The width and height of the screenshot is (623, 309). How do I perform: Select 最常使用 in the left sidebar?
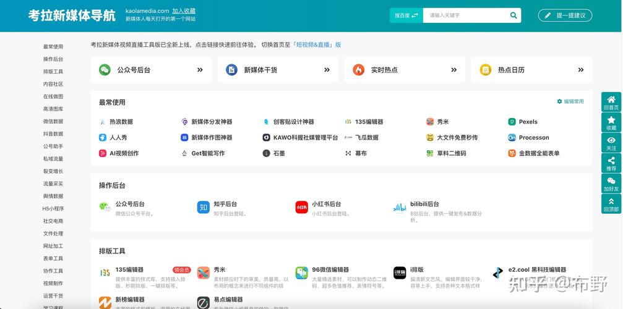coord(53,46)
